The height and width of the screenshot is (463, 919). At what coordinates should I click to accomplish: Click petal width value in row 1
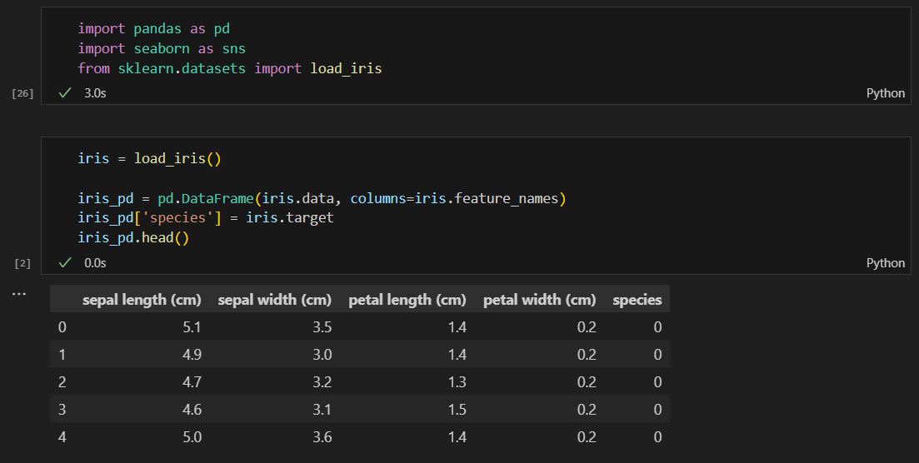(587, 355)
